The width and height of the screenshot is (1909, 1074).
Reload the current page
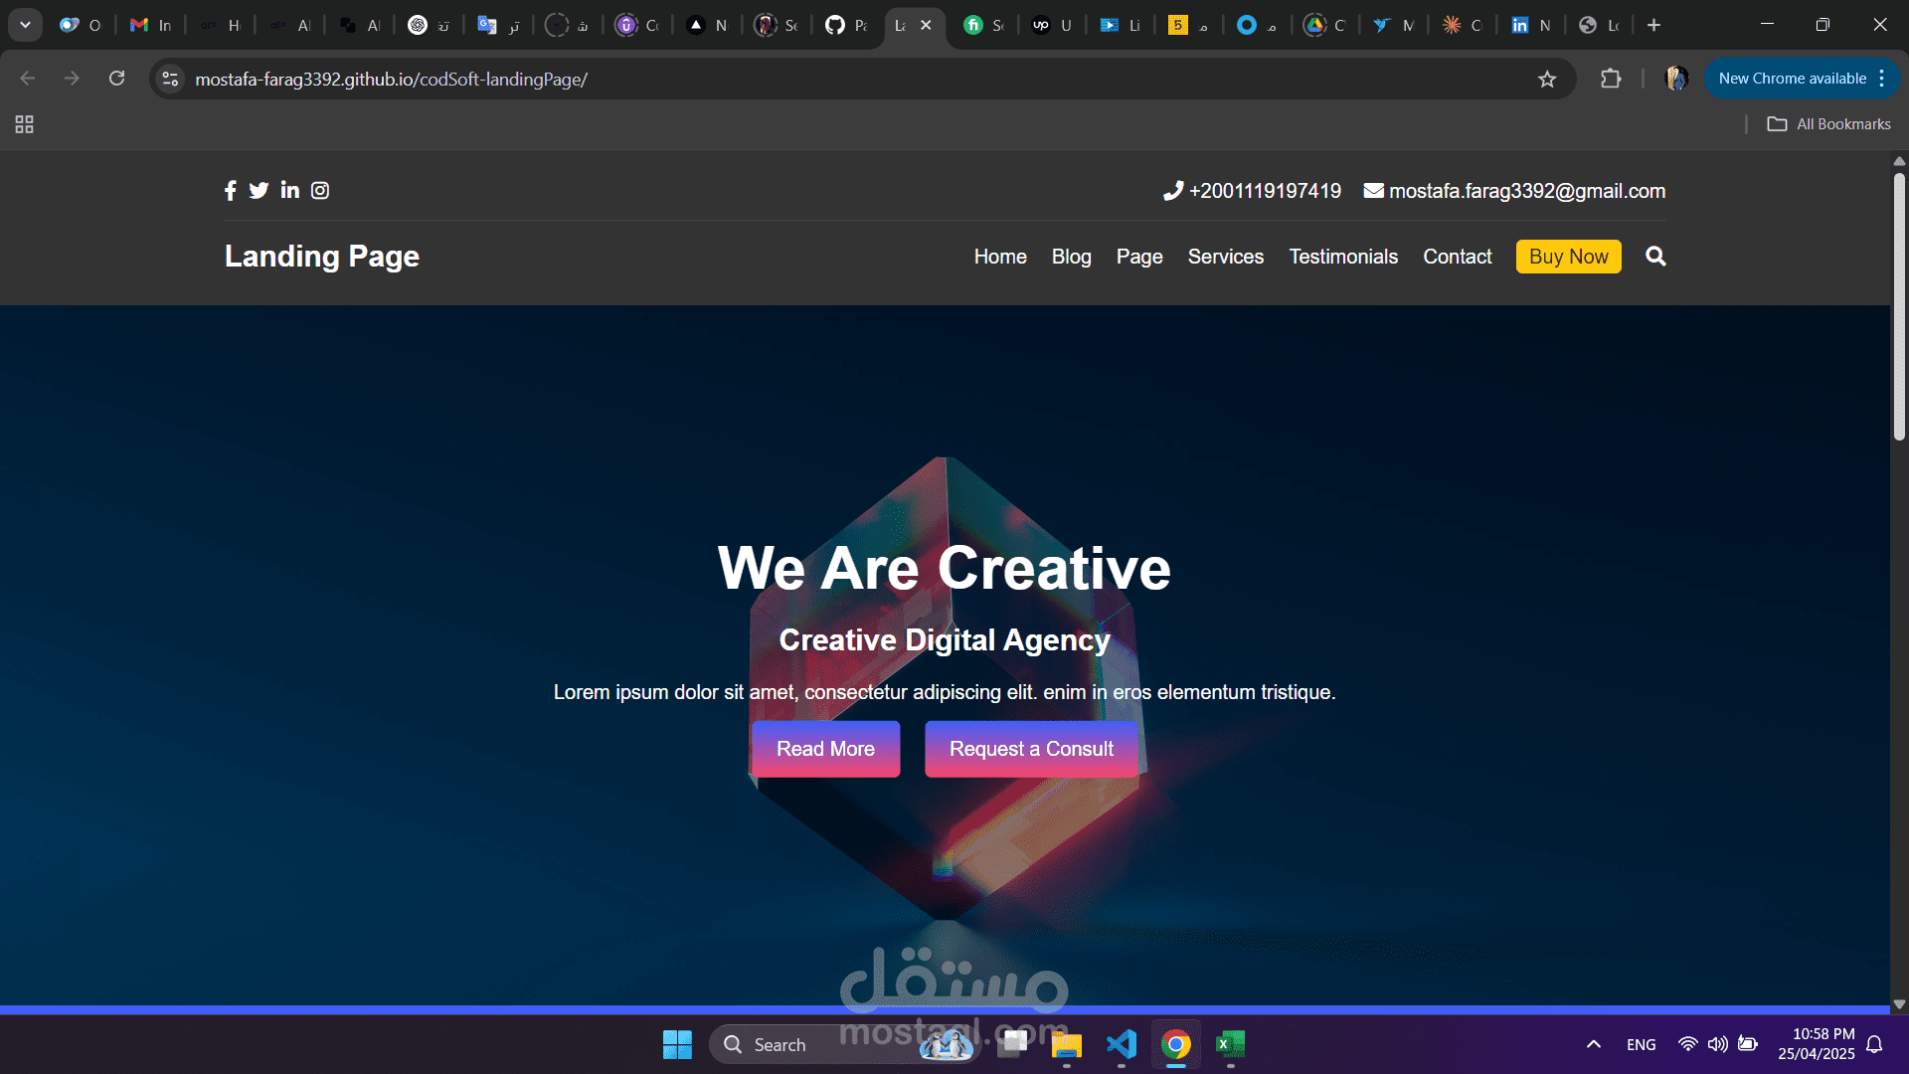click(x=116, y=78)
